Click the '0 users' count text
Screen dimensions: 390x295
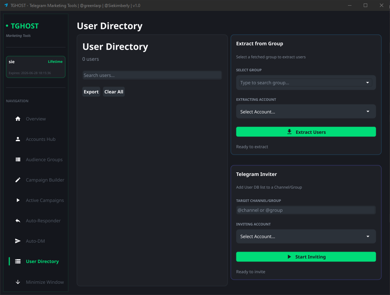(90, 59)
